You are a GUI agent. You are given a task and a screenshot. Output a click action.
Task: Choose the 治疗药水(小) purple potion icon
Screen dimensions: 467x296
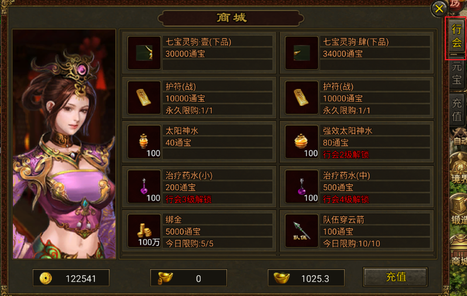(x=144, y=187)
